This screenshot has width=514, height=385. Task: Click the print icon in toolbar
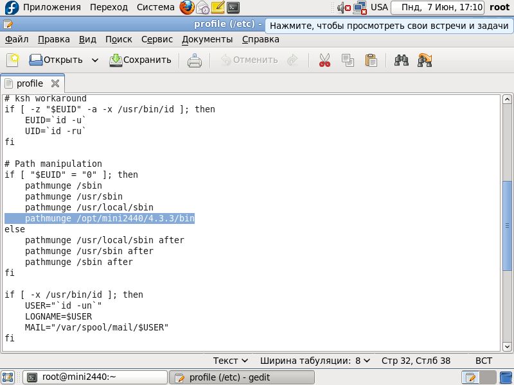click(x=195, y=60)
